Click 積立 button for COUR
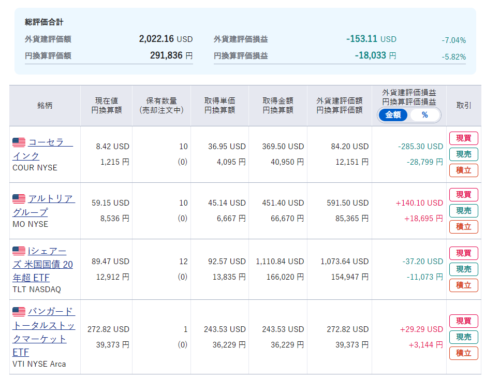Viewport: 485px width, 376px height. point(464,170)
